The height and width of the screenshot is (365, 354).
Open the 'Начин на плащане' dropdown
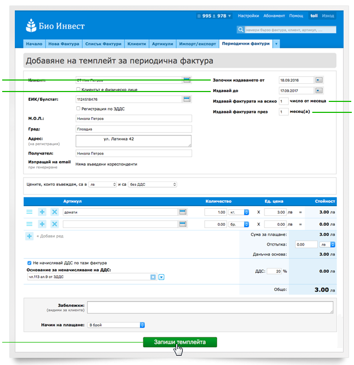(115, 324)
